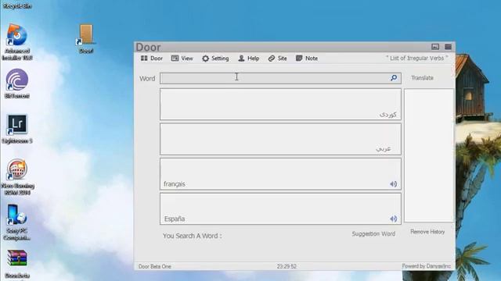Open the Help menu
The width and height of the screenshot is (501, 281).
[x=249, y=59]
